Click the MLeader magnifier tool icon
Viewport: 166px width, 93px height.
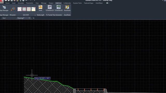[x=13, y=9]
